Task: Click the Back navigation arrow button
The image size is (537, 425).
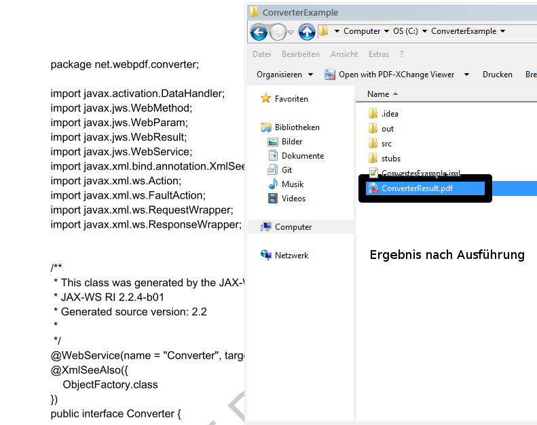Action: [259, 32]
